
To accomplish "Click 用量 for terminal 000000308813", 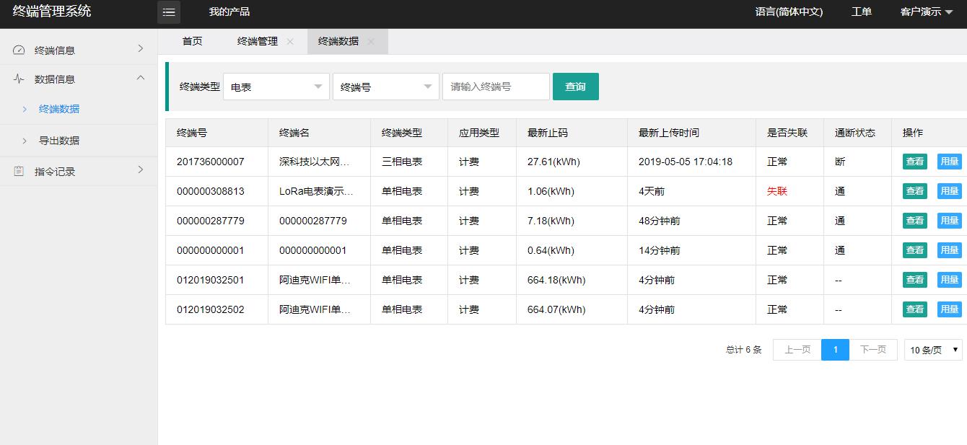I will (948, 191).
